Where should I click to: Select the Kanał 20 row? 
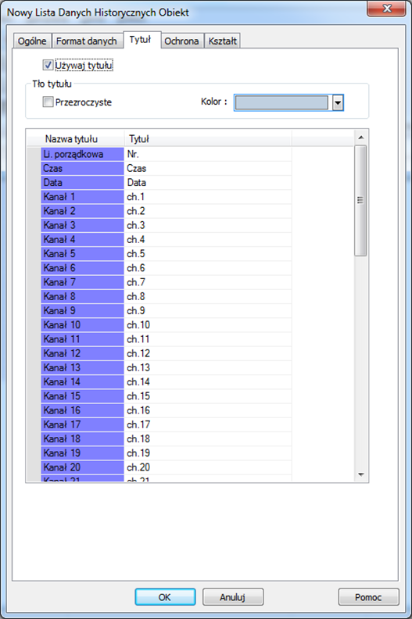coord(82,467)
